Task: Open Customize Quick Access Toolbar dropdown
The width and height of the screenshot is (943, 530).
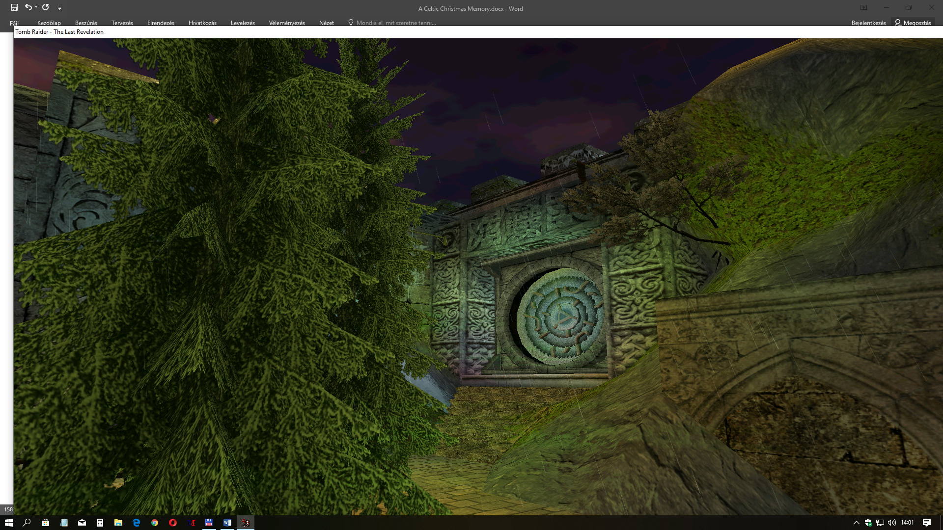Action: 59,8
